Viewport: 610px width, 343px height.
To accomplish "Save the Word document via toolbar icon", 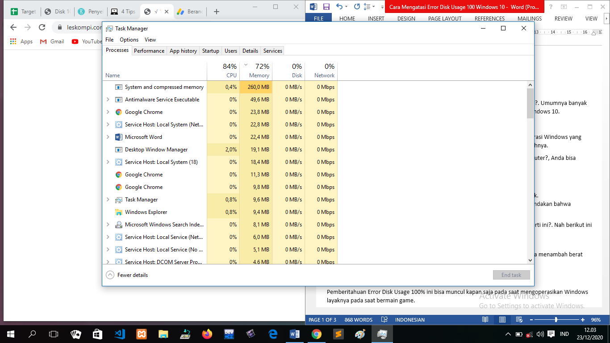I will [x=326, y=7].
